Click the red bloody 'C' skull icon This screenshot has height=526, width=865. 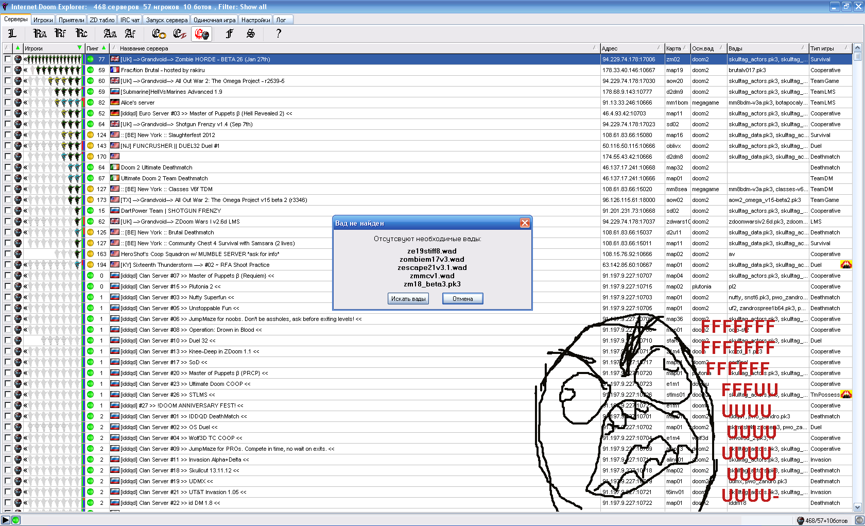(201, 34)
